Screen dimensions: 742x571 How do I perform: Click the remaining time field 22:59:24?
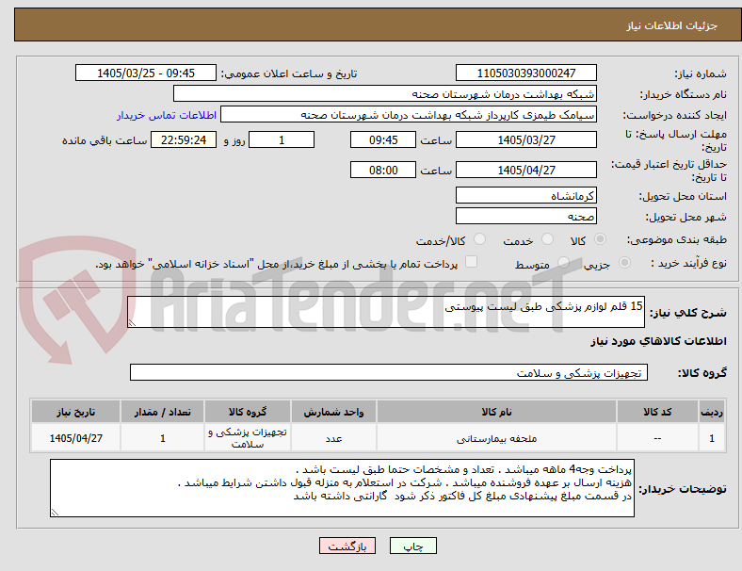(x=184, y=139)
